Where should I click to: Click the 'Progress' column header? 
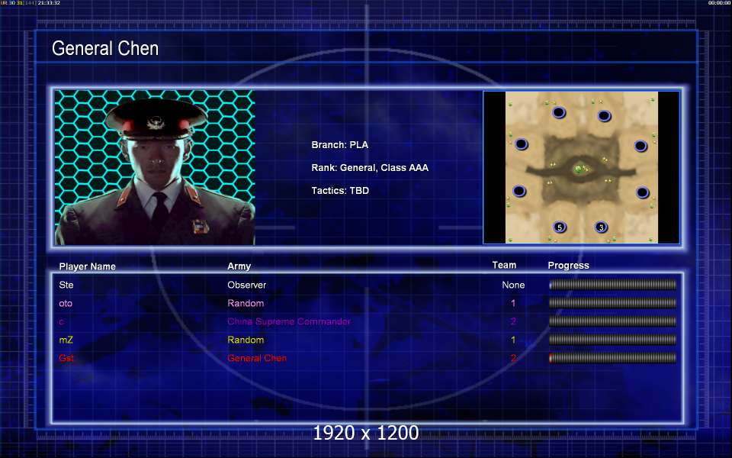(x=568, y=266)
